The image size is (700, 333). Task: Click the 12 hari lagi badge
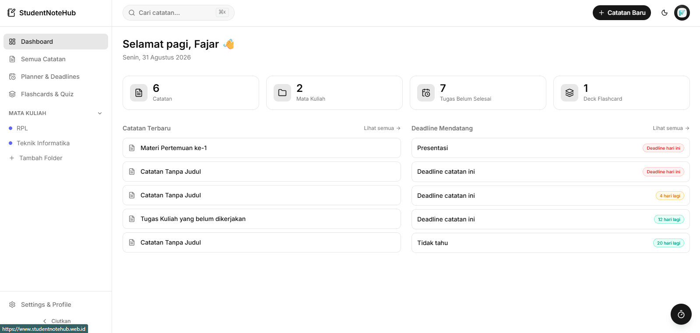coord(669,219)
